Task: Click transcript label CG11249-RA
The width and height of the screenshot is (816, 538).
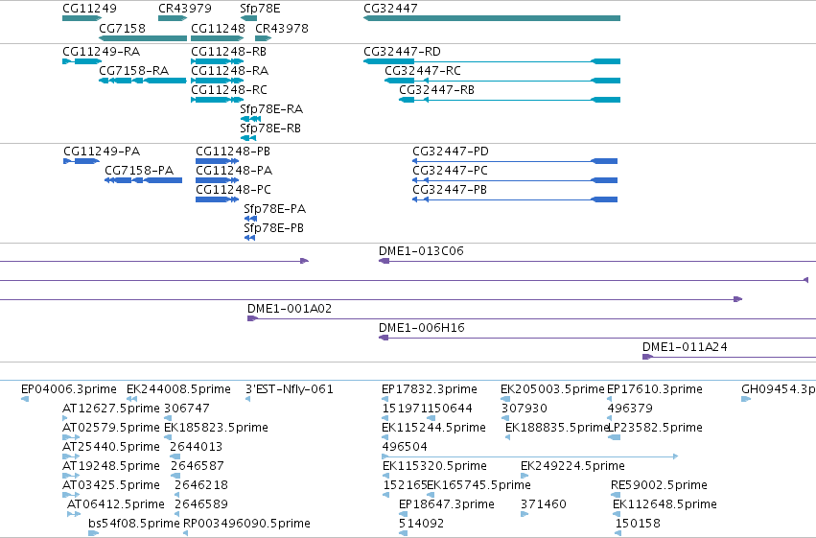Action: pyautogui.click(x=101, y=52)
